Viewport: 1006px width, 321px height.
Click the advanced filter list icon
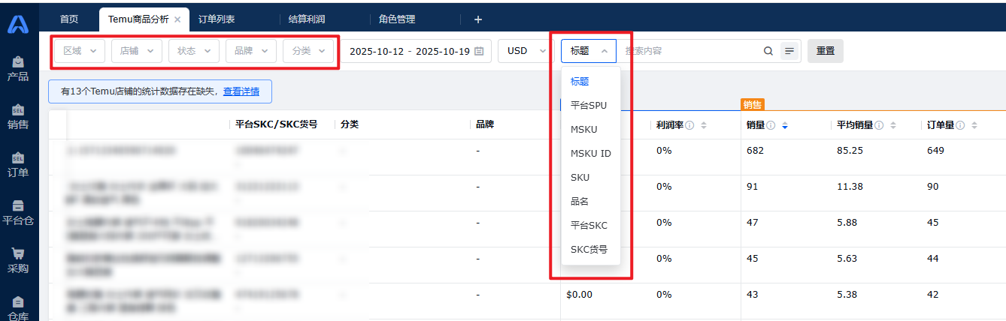point(789,51)
